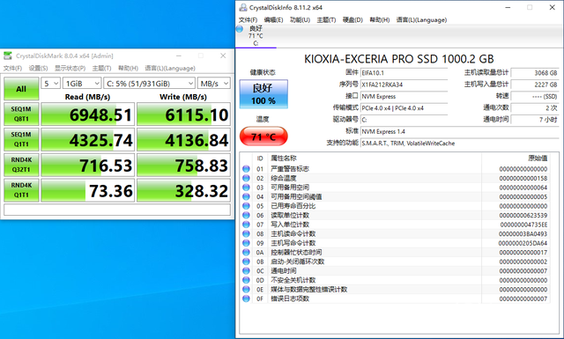The width and height of the screenshot is (564, 339).
Task: Click status orb for attribute 0B
Action: 246,262
